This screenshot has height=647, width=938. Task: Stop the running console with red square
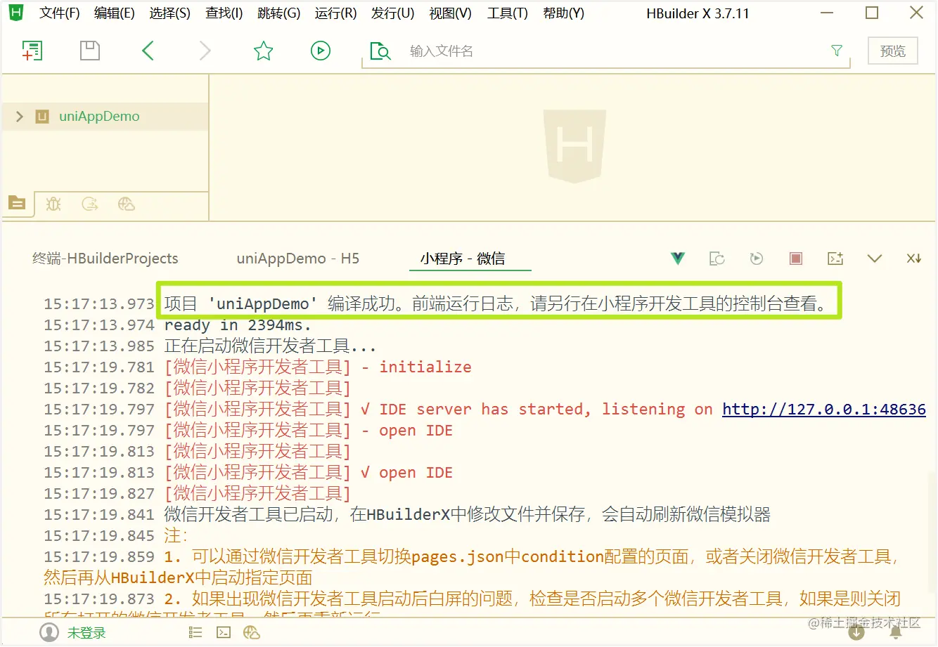click(x=796, y=259)
